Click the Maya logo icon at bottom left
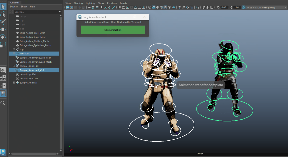Viewport: 288px width, 157px height. 3,152
